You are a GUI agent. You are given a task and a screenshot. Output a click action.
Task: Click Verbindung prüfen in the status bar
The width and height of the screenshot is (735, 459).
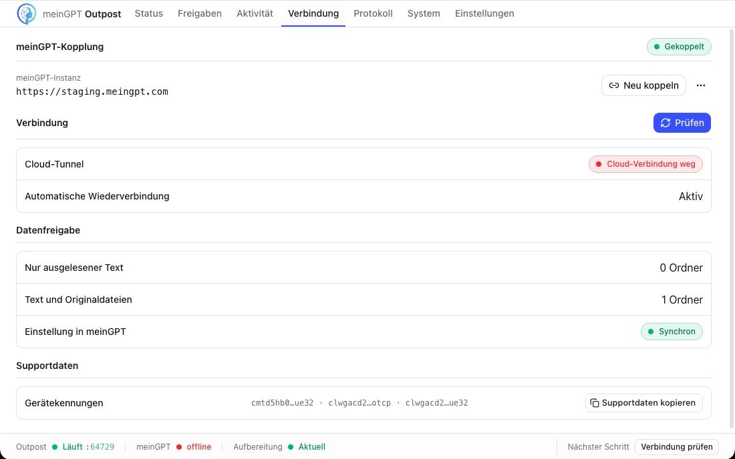pos(677,447)
